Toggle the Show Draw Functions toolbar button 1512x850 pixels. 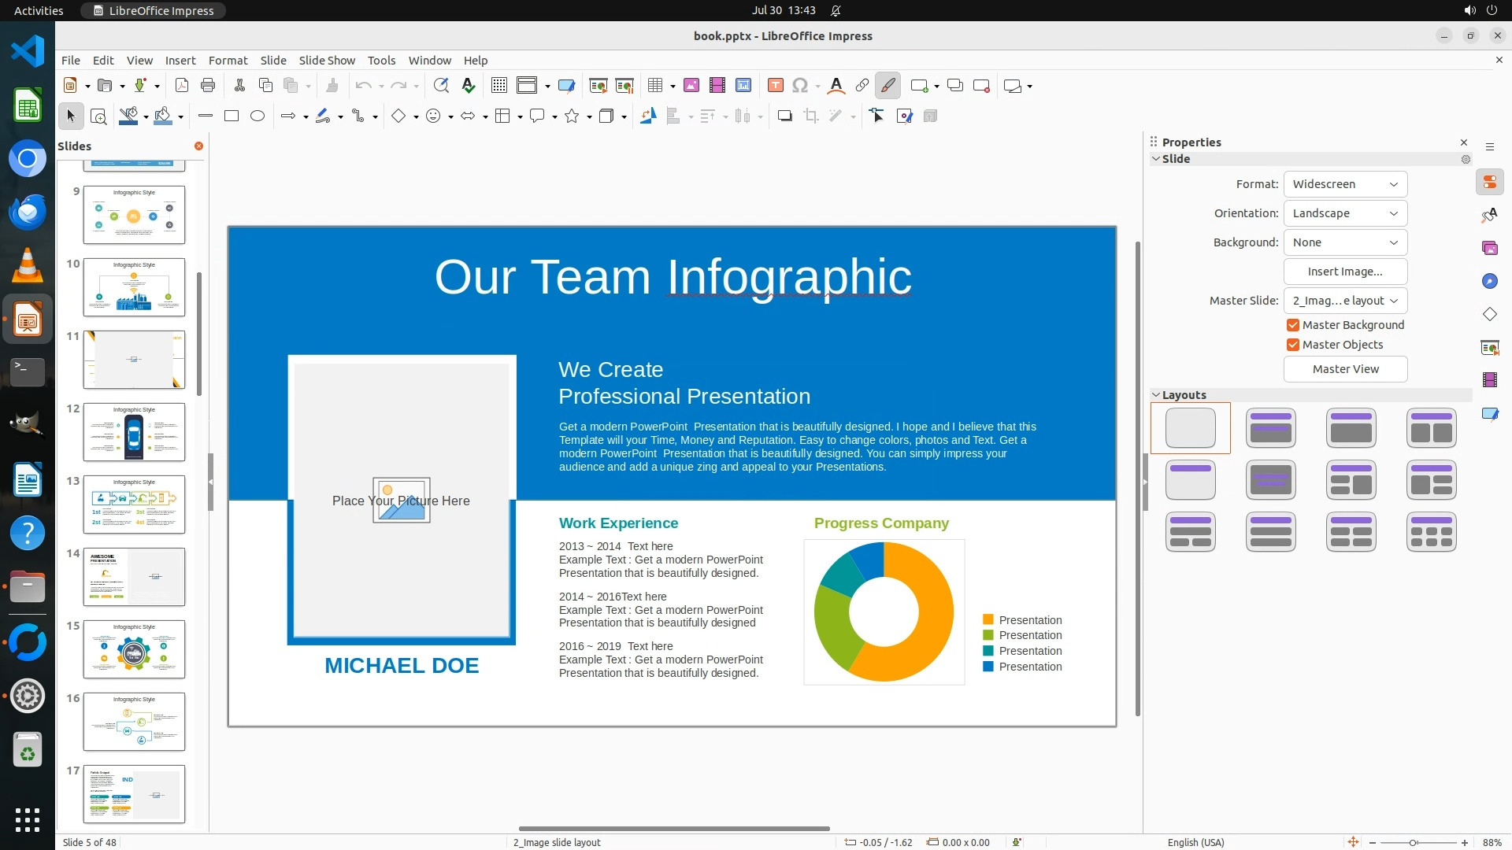tap(888, 86)
